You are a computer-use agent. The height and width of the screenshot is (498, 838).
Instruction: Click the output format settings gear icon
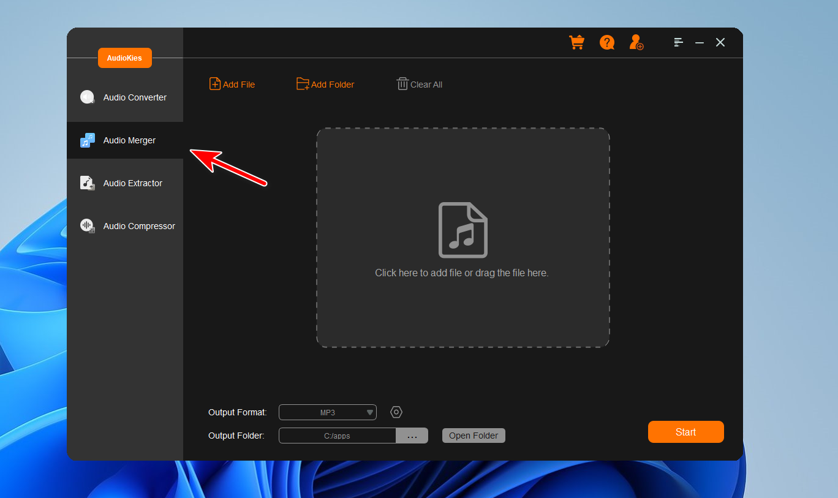(x=396, y=412)
